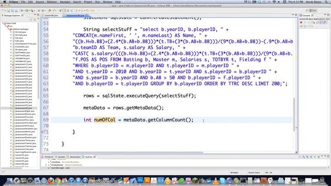Click the red Terminate console icon
The image size is (331, 186).
click(301, 23)
